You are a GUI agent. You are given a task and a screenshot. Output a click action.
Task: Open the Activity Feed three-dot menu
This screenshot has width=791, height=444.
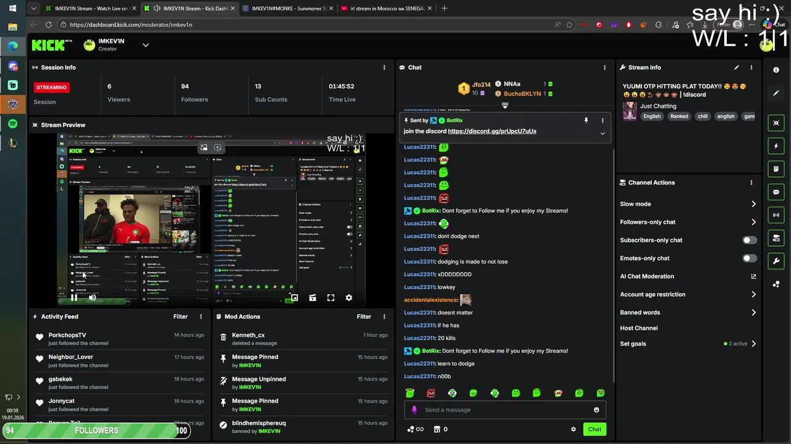coord(200,316)
